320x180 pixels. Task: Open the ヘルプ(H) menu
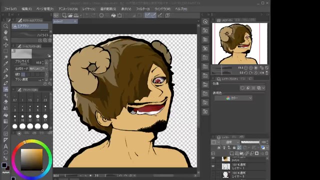point(181,9)
